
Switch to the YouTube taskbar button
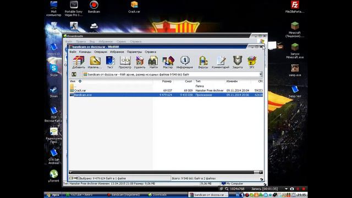click(82, 195)
